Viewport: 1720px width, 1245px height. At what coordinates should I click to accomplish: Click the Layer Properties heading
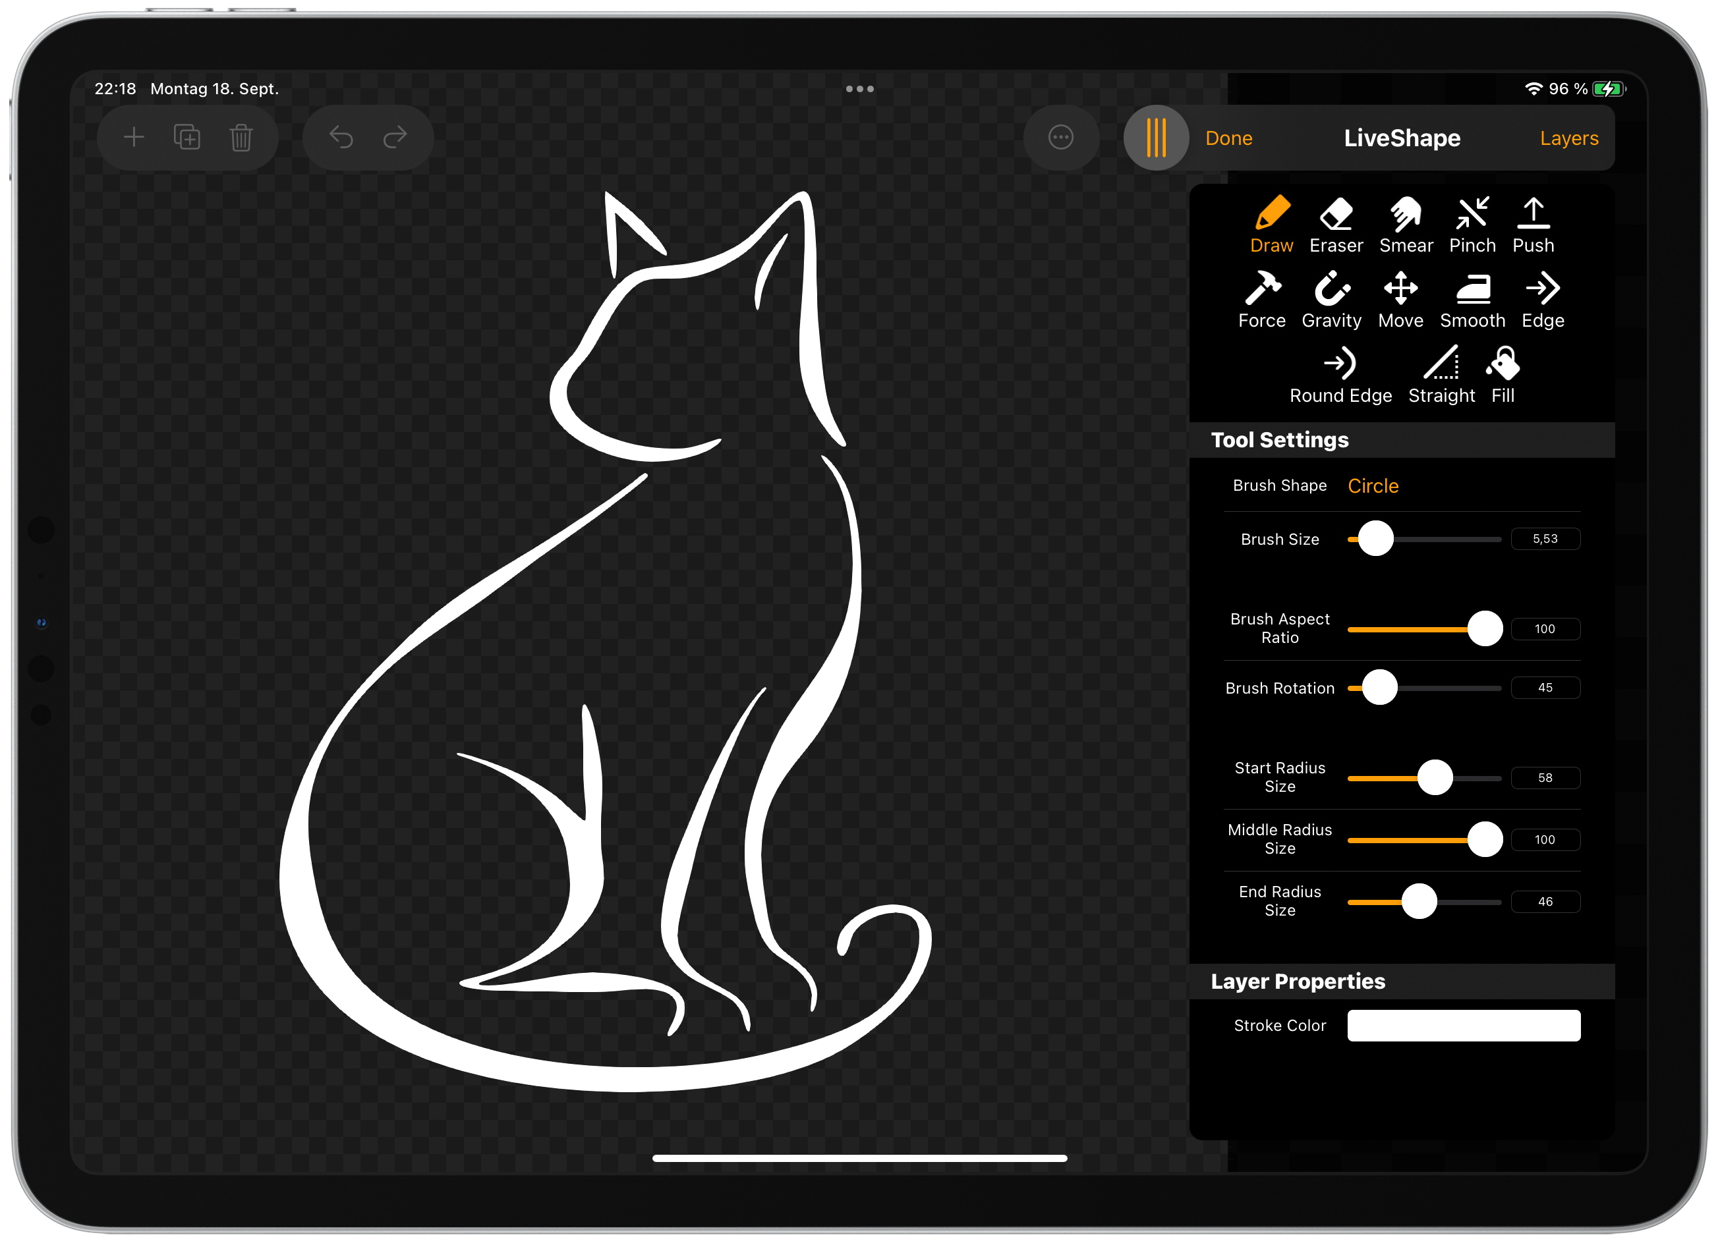(1298, 982)
